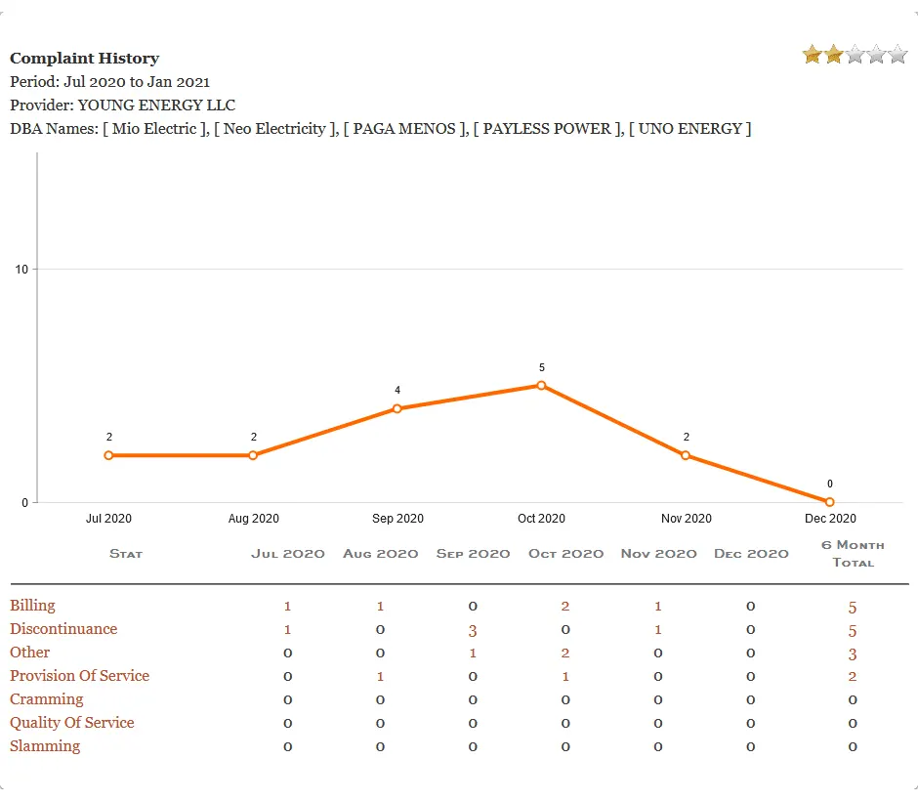Select the Jul 2020 axis label

[x=108, y=519]
